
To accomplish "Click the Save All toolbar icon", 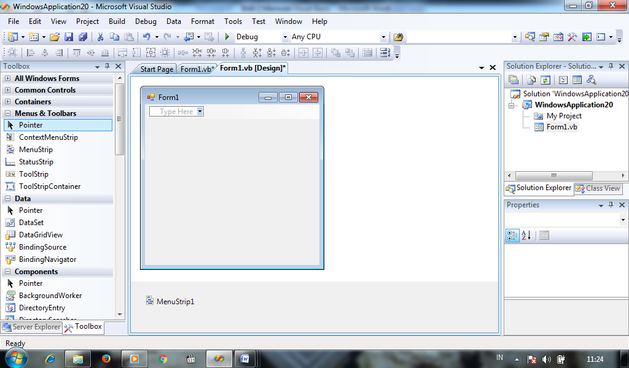I will click(83, 37).
